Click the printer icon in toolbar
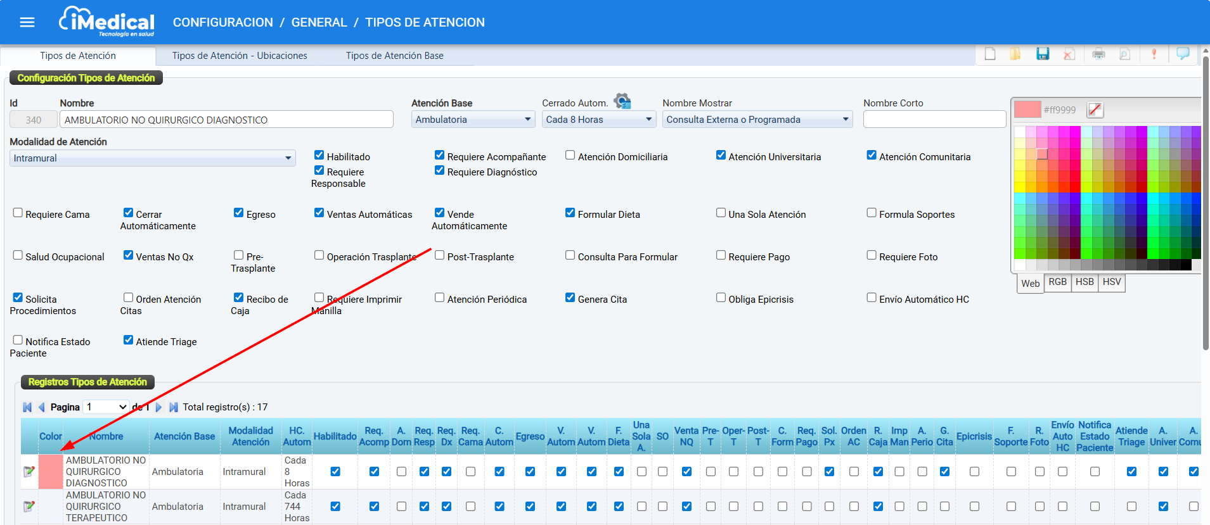The image size is (1210, 525). tap(1098, 54)
